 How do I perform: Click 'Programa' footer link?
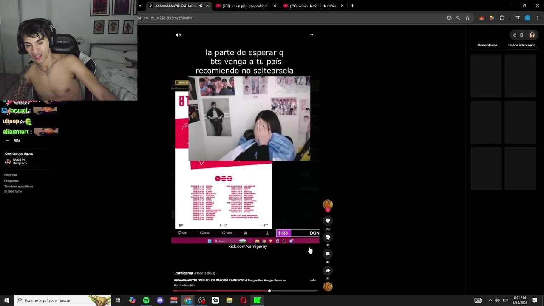(x=11, y=181)
